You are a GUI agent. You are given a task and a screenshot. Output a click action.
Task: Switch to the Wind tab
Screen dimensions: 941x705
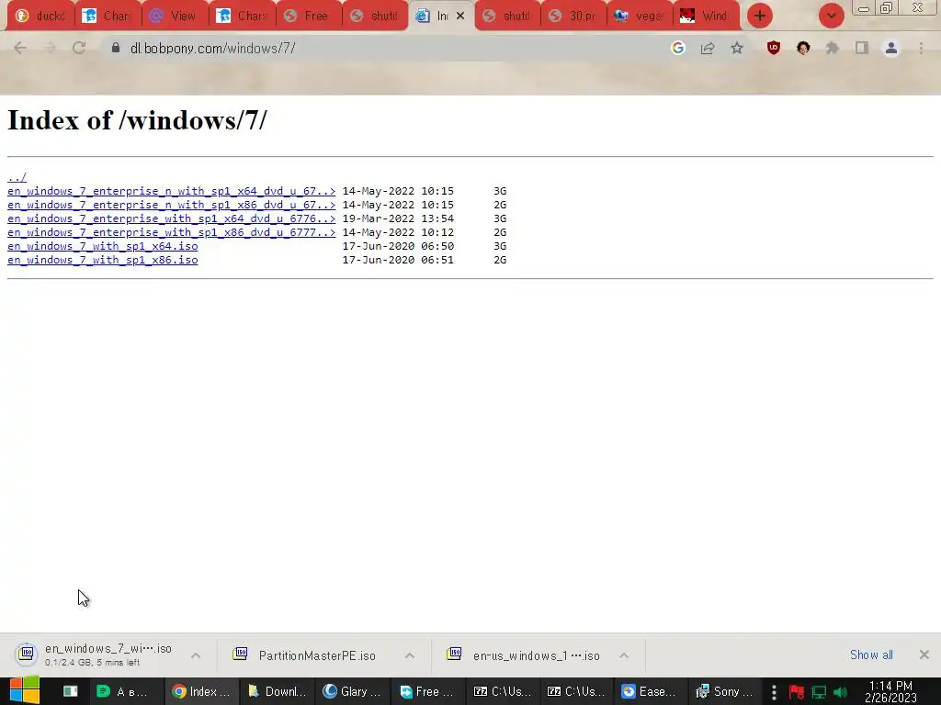pyautogui.click(x=707, y=16)
